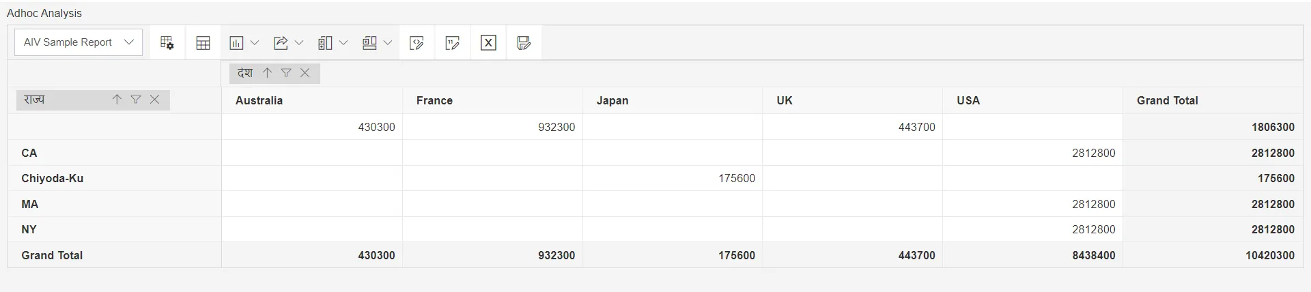Click the Excel export icon
1311x292 pixels.
point(488,43)
